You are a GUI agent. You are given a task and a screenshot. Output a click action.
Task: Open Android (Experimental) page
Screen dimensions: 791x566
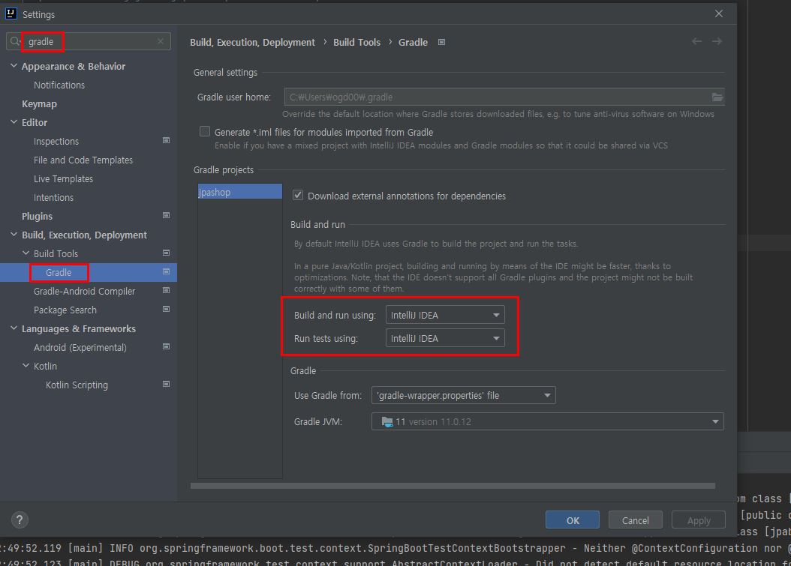(80, 347)
